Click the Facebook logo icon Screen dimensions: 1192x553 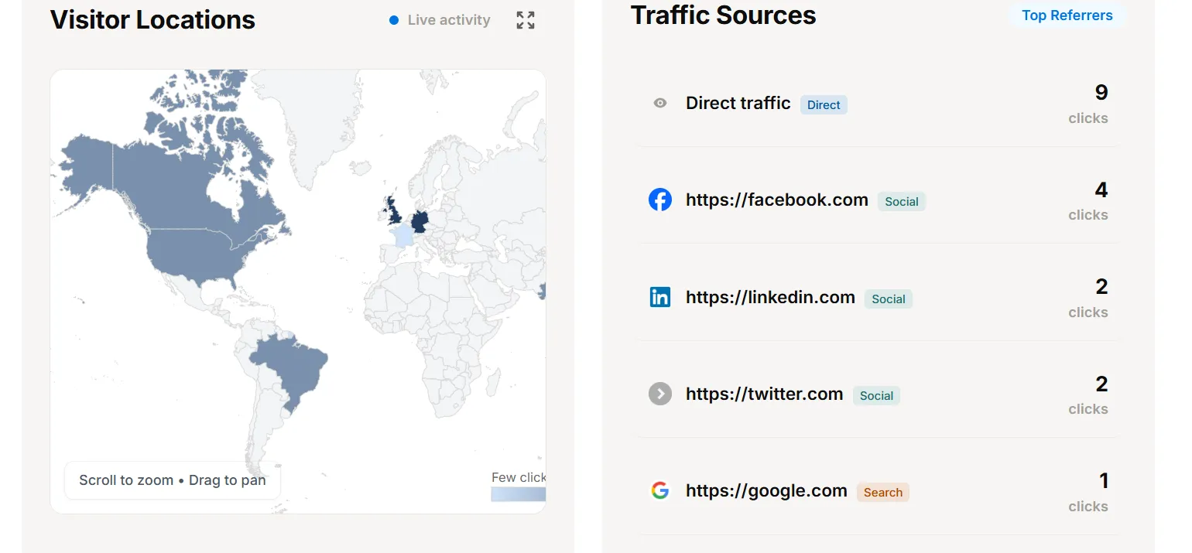[659, 200]
